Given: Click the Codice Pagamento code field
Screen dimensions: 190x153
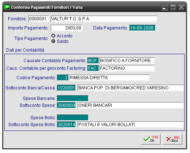Looking at the screenshot, I should click(63, 78).
